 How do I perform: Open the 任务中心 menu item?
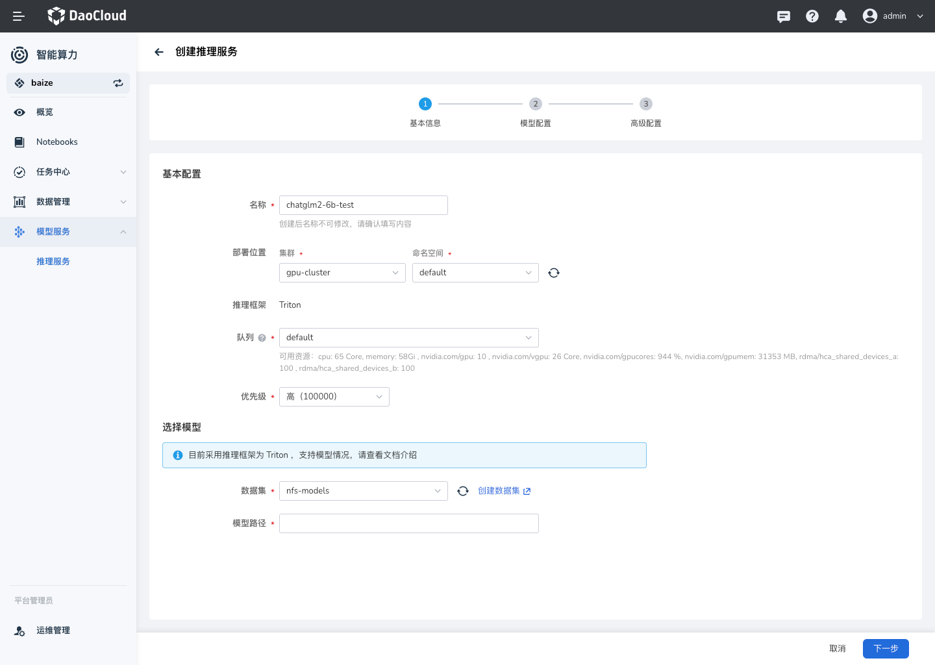pos(68,172)
